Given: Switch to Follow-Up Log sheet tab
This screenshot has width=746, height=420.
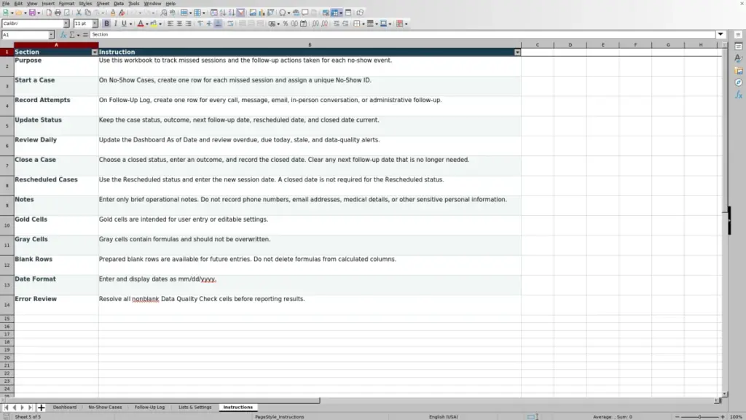Looking at the screenshot, I should coord(149,408).
